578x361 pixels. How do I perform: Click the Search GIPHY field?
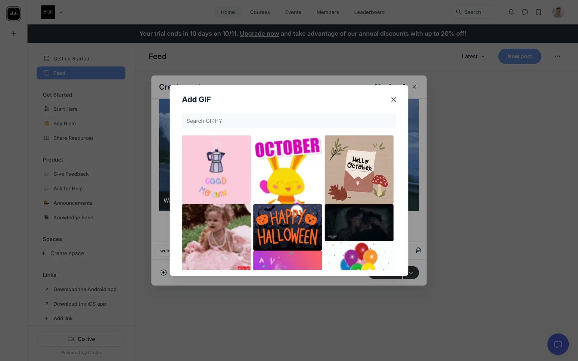tap(289, 121)
